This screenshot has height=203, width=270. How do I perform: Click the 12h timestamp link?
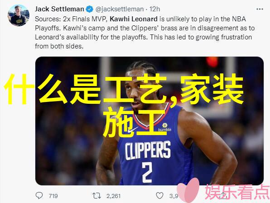pos(154,9)
